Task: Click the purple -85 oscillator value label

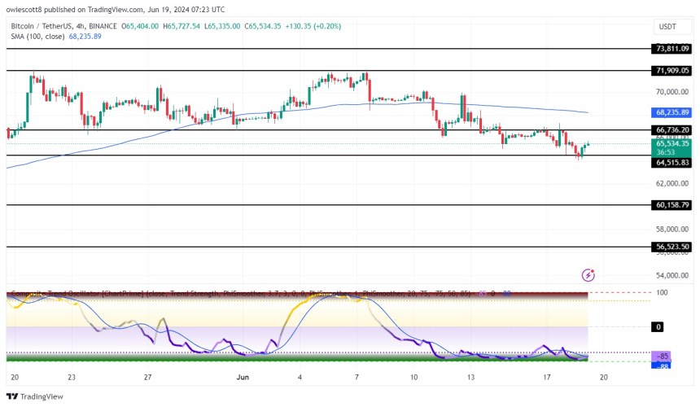Action: click(663, 356)
